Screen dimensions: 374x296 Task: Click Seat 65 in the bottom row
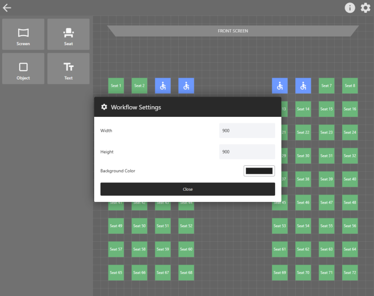click(x=116, y=273)
